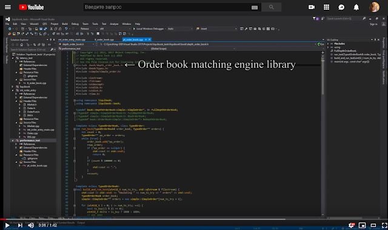
Task: Open the on-screen keyboard in search box
Action: coord(255,7)
